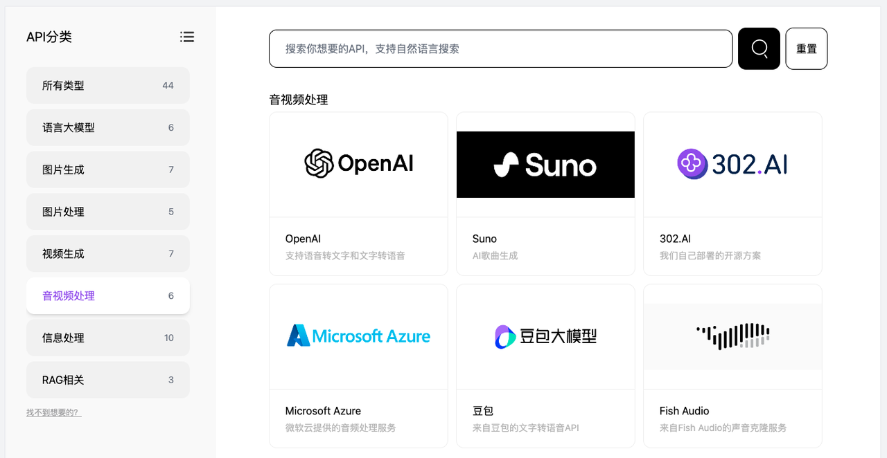887x458 pixels.
Task: Select the 语言大模型 category
Action: point(108,128)
